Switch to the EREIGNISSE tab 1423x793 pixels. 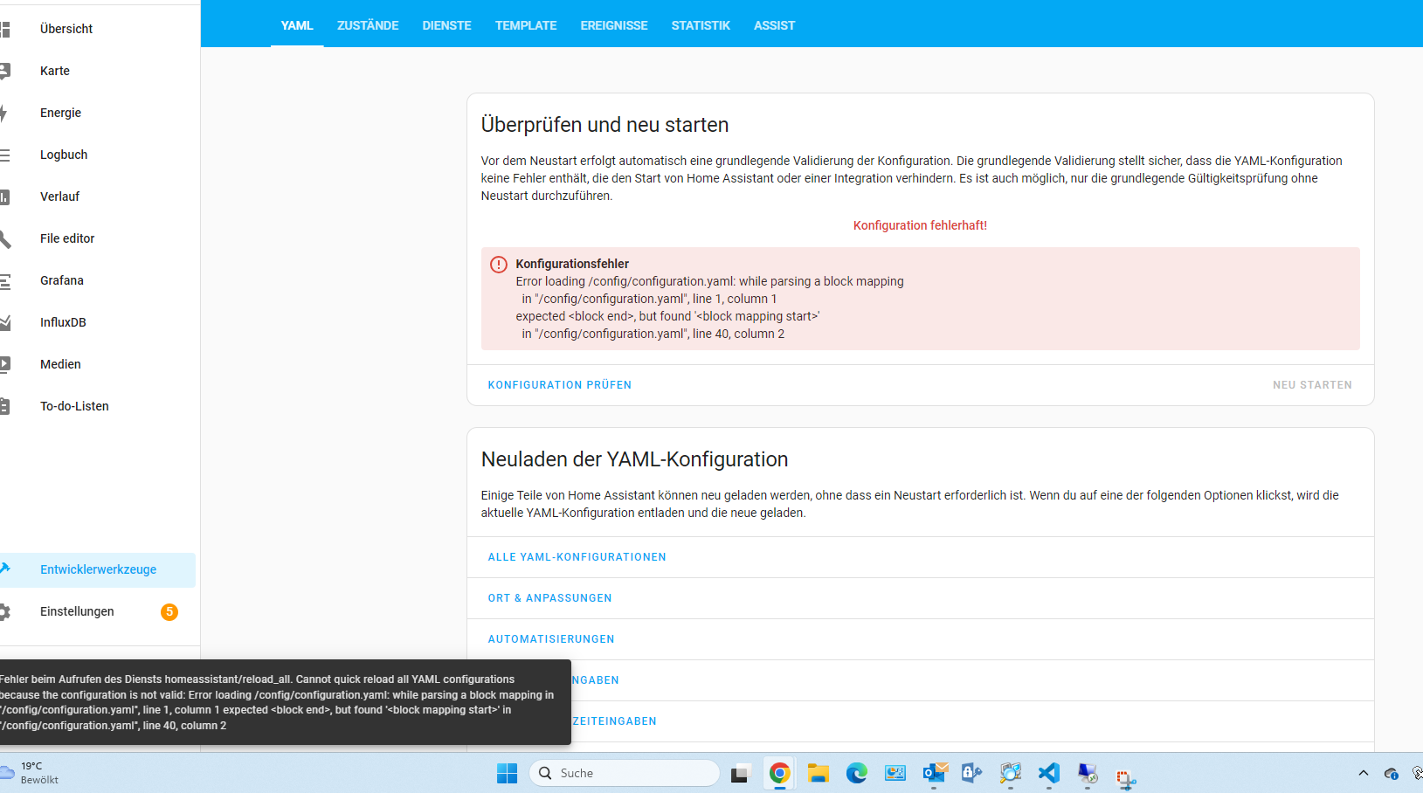(x=614, y=25)
